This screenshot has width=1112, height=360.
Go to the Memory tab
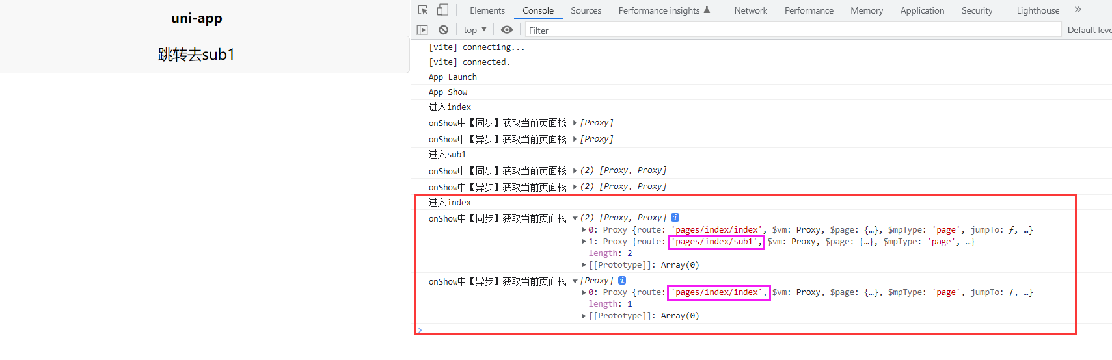(x=867, y=10)
